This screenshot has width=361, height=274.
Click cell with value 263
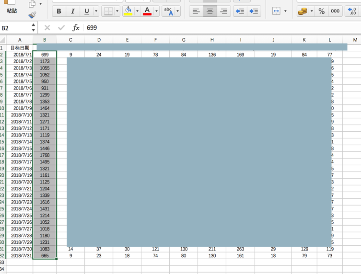pyautogui.click(x=240, y=249)
